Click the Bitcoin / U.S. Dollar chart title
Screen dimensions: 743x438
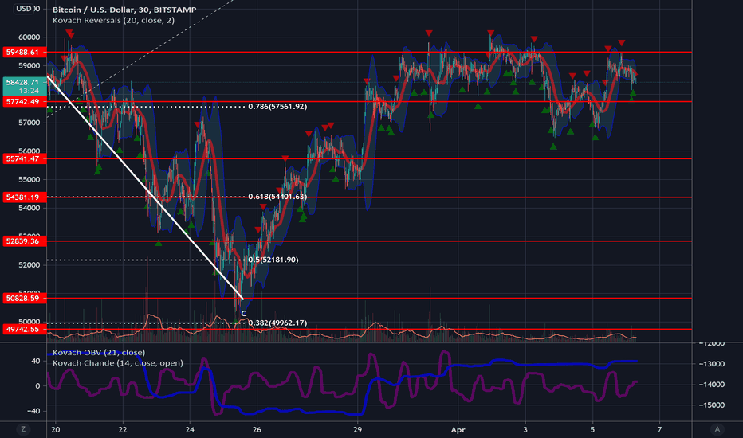click(x=124, y=10)
